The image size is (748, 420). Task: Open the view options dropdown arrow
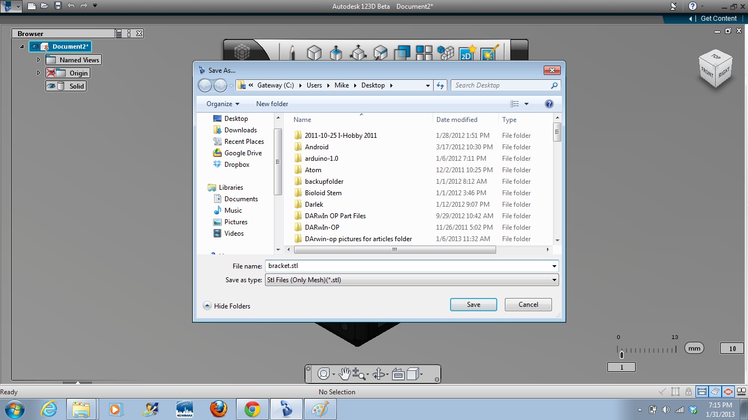click(x=527, y=104)
